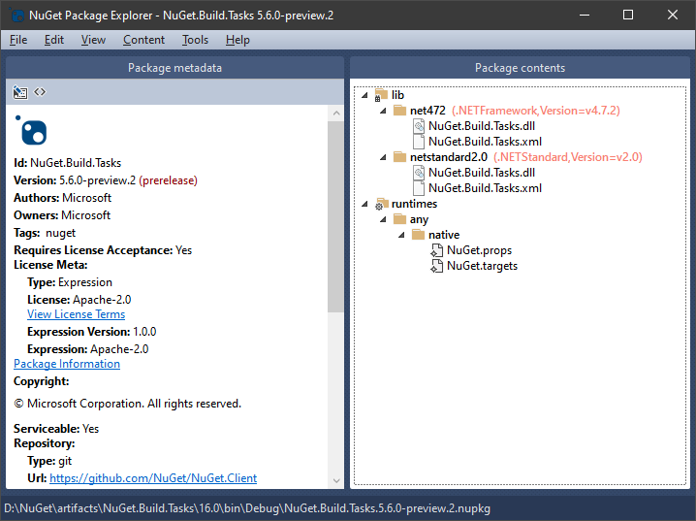This screenshot has height=521, width=696.
Task: Click the metadata panel scrollbar thumb
Action: (336, 216)
